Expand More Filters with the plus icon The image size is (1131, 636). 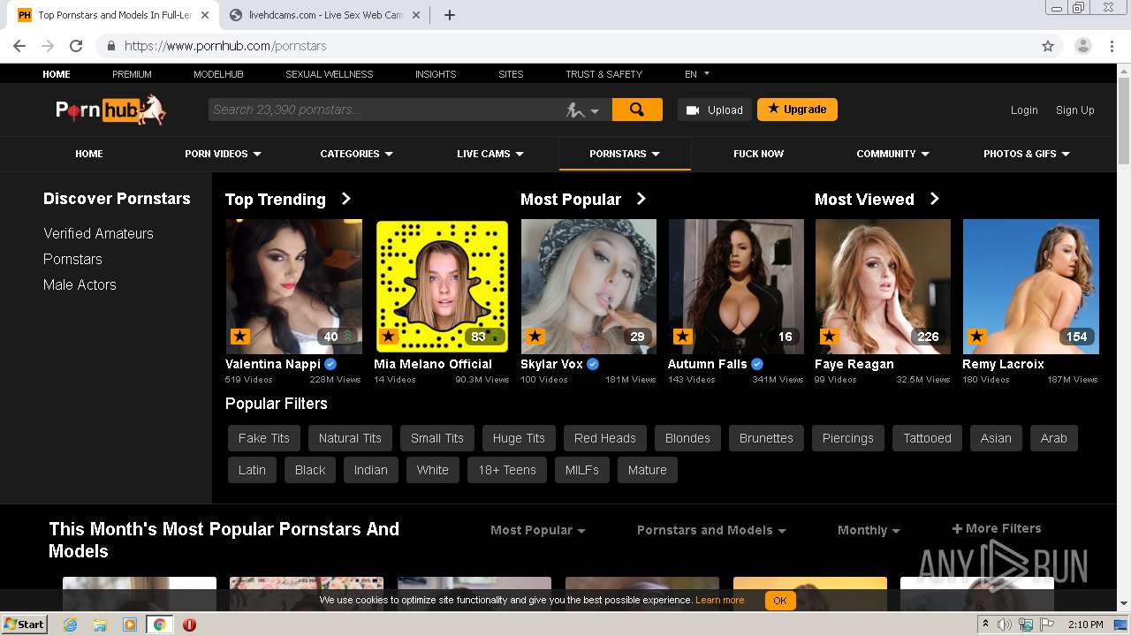pyautogui.click(x=996, y=528)
